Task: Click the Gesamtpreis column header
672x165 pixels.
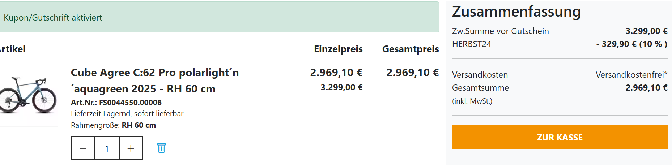Action: click(x=411, y=49)
